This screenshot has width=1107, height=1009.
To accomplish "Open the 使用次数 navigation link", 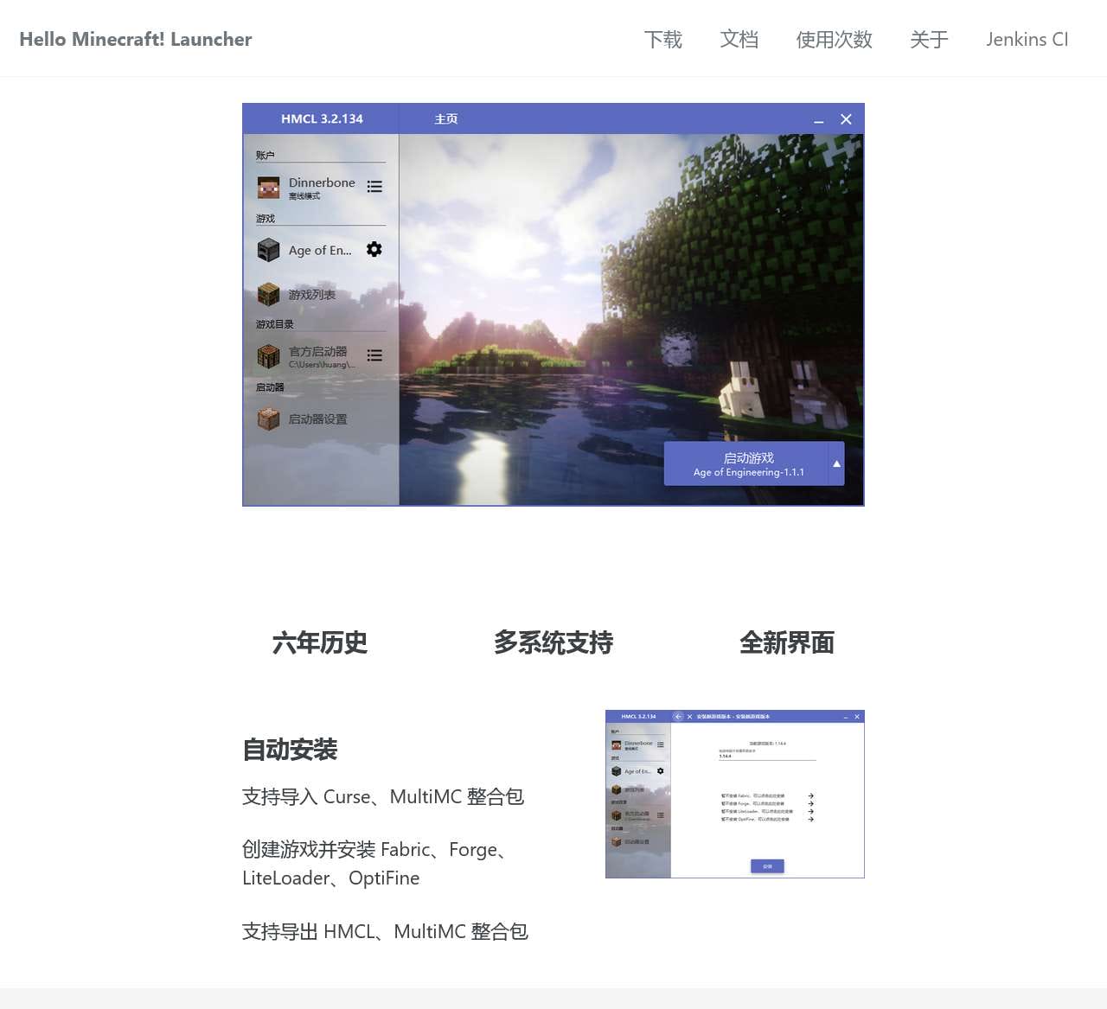I will (835, 40).
